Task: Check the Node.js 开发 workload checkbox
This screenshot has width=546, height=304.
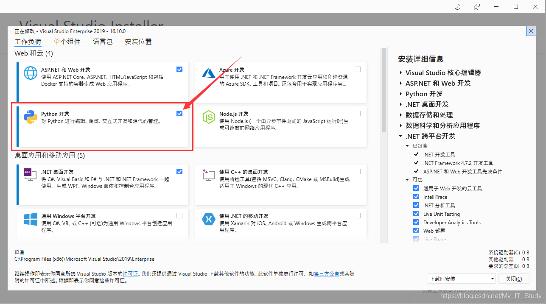Action: (358, 113)
